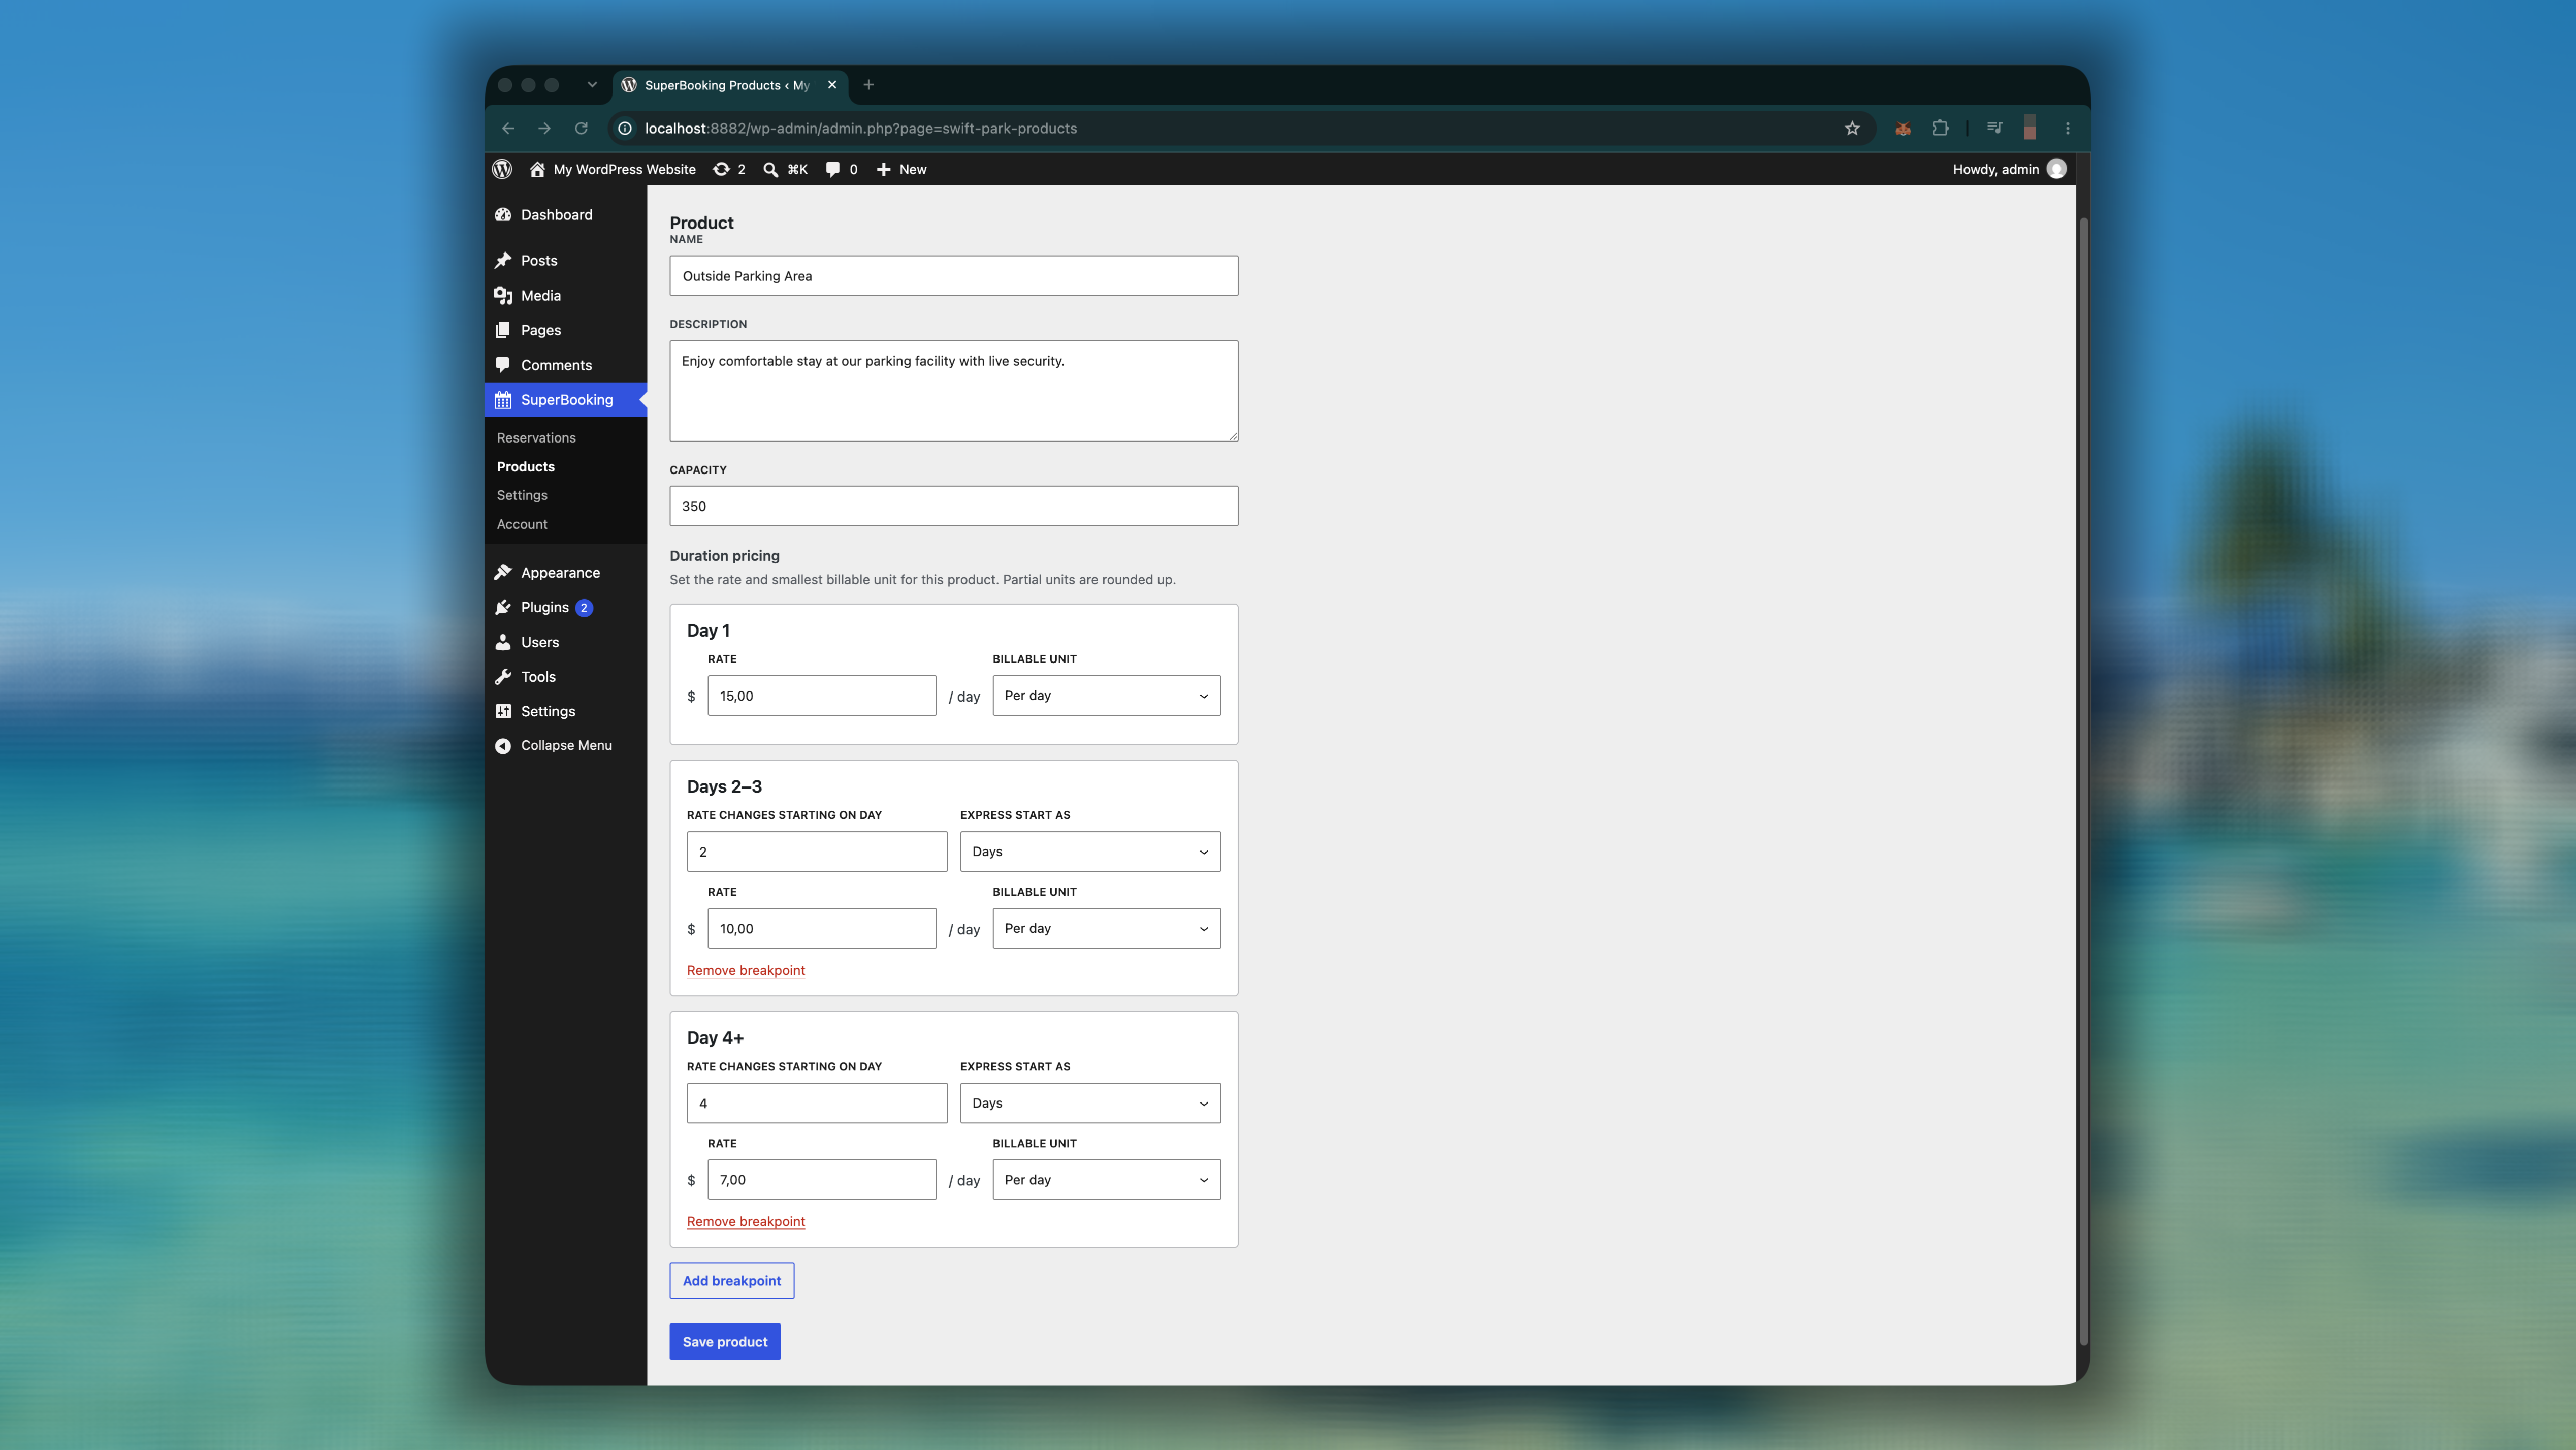Click the Day 1 rate field
Screen dimensions: 2576x1450
click(x=822, y=696)
